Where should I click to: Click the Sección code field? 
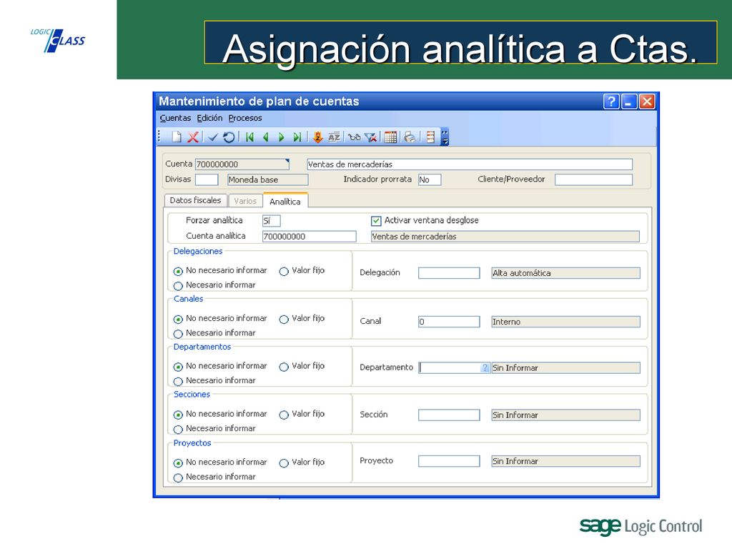click(x=449, y=415)
